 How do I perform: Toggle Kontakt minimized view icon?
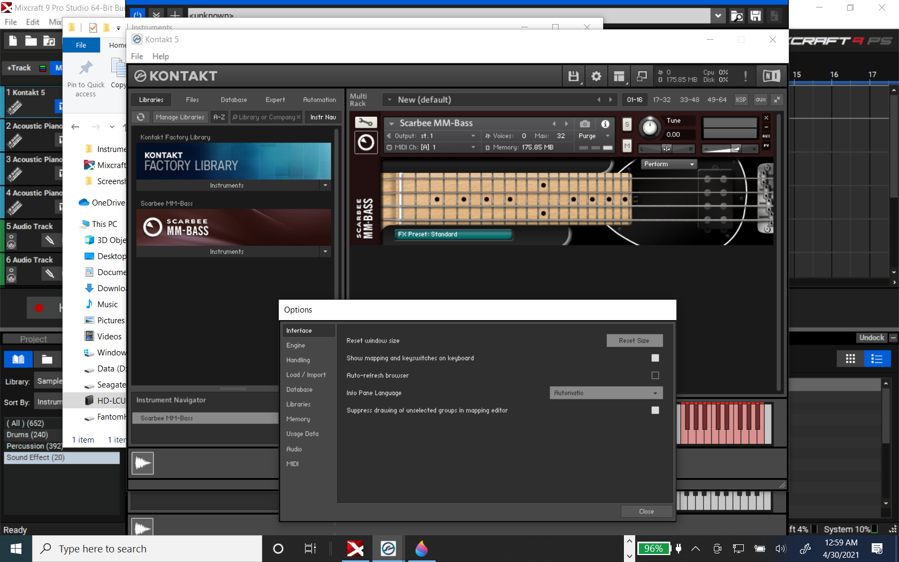point(642,77)
